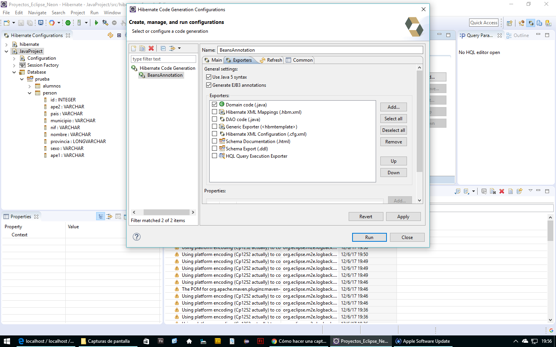Open the Navigate menu
The width and height of the screenshot is (556, 347).
tap(37, 13)
